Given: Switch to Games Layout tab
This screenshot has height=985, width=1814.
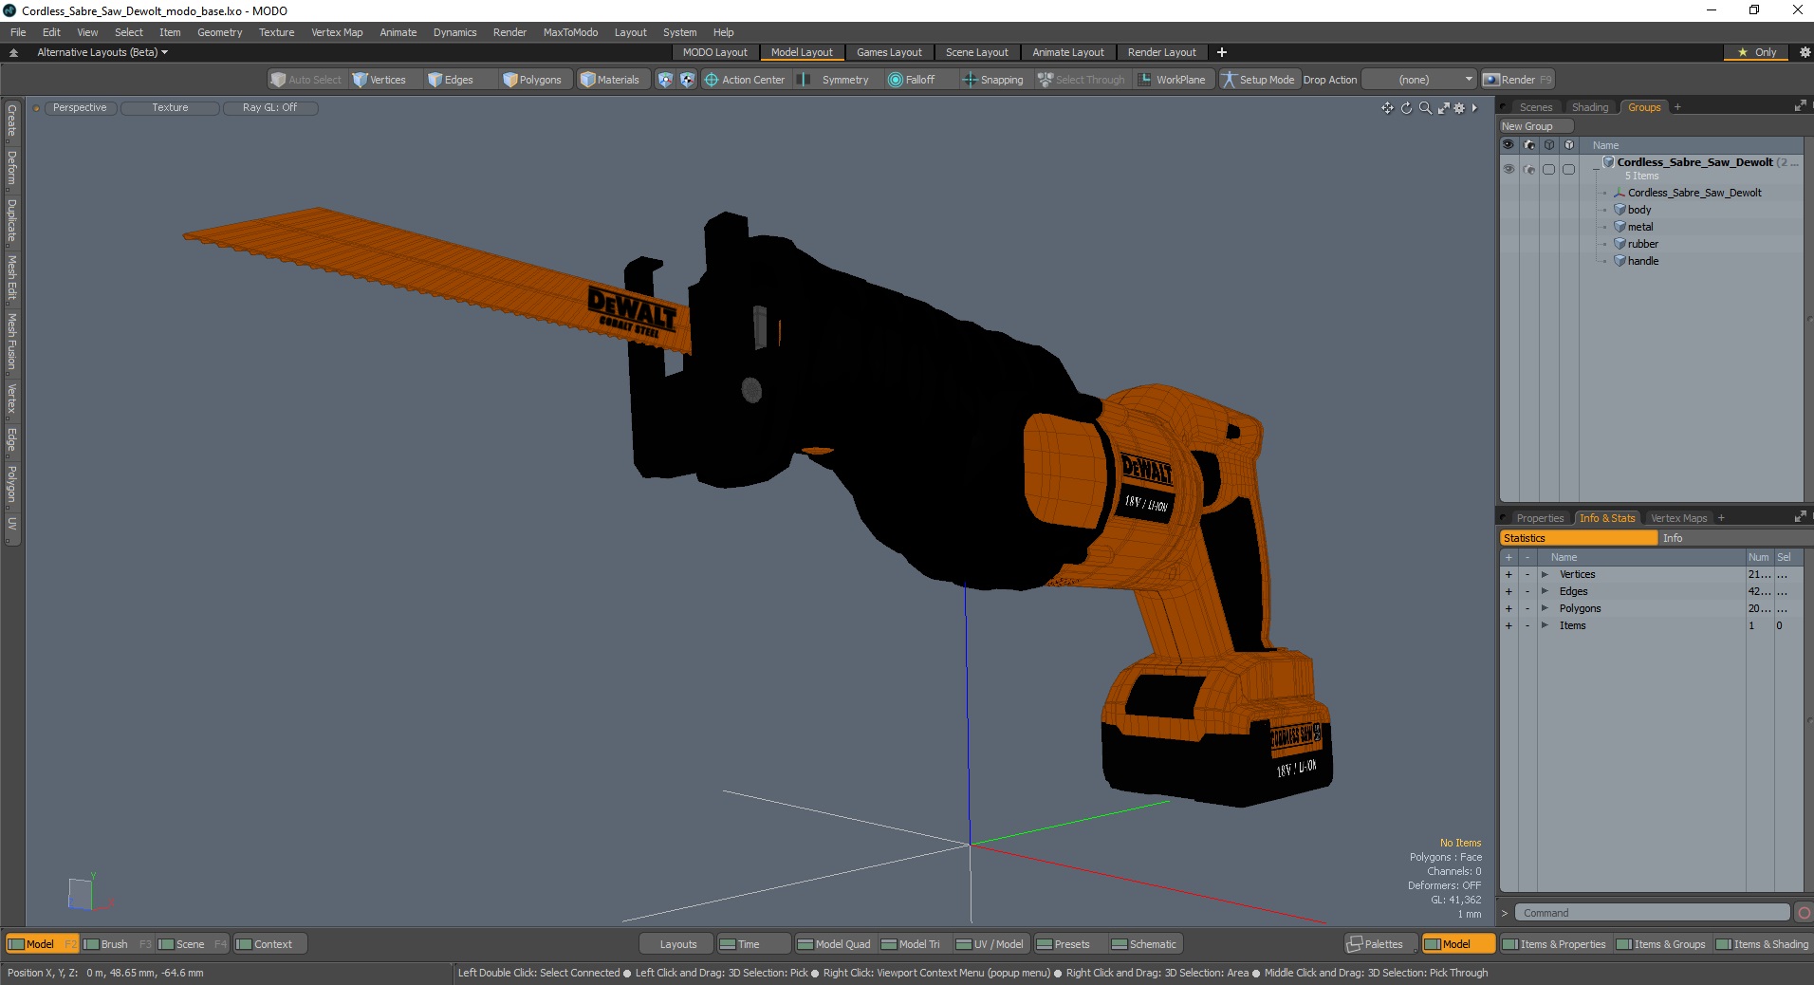Looking at the screenshot, I should tap(889, 52).
